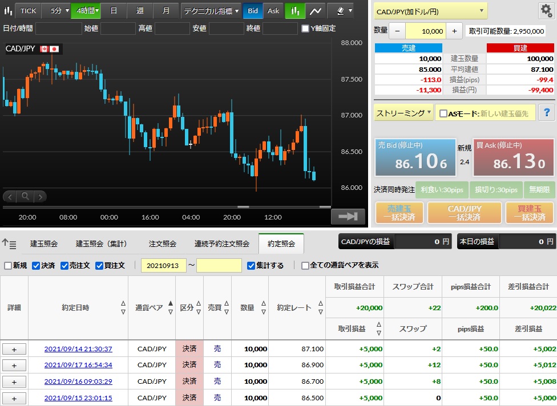Sort by 数量 column arrows
This screenshot has height=406, width=557.
(x=264, y=307)
